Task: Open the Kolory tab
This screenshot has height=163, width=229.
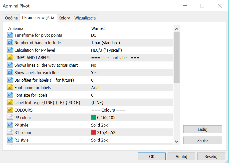Action: coord(64,18)
